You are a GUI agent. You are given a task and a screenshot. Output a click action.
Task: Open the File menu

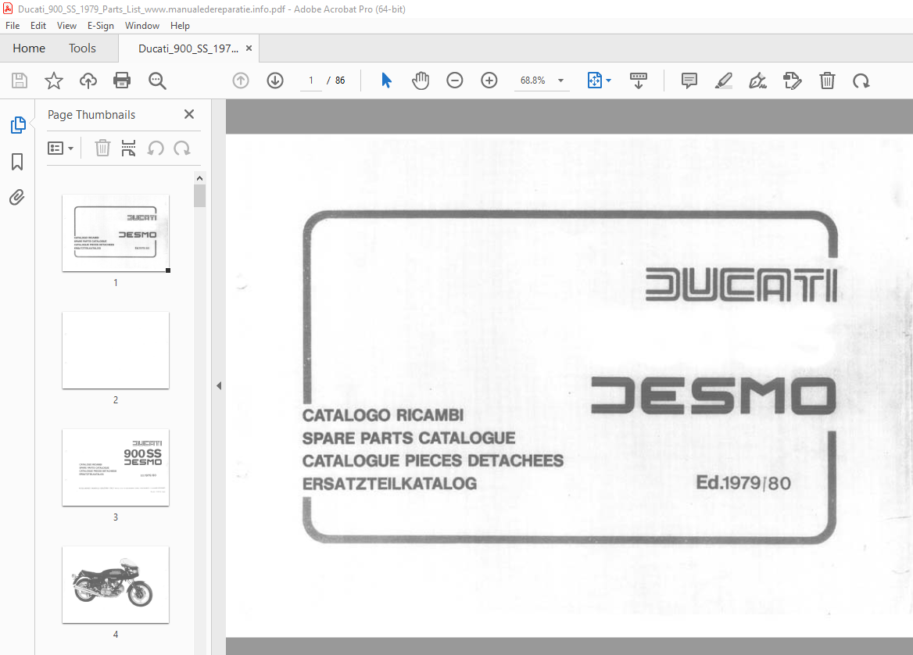[x=13, y=26]
